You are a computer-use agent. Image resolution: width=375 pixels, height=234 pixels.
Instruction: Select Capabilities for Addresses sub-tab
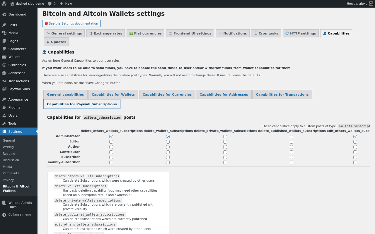pyautogui.click(x=224, y=94)
